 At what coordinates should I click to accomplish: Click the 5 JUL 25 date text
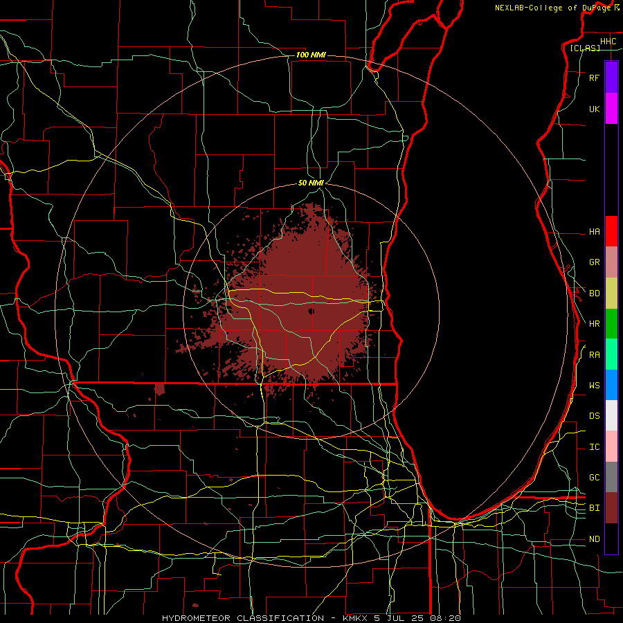click(399, 618)
